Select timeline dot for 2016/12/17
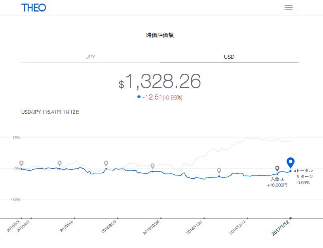The height and width of the screenshot is (248, 323). 247,218
